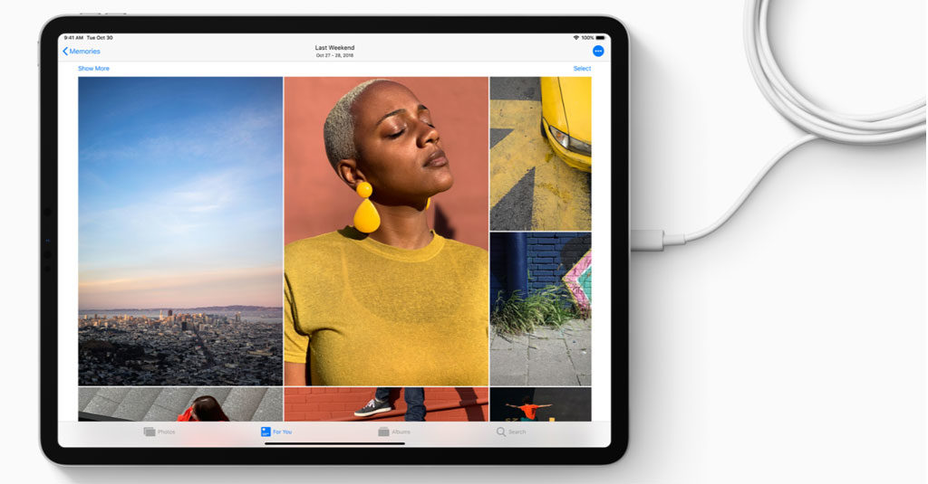Switch to the Search tab
This screenshot has width=928, height=484.
(x=511, y=432)
